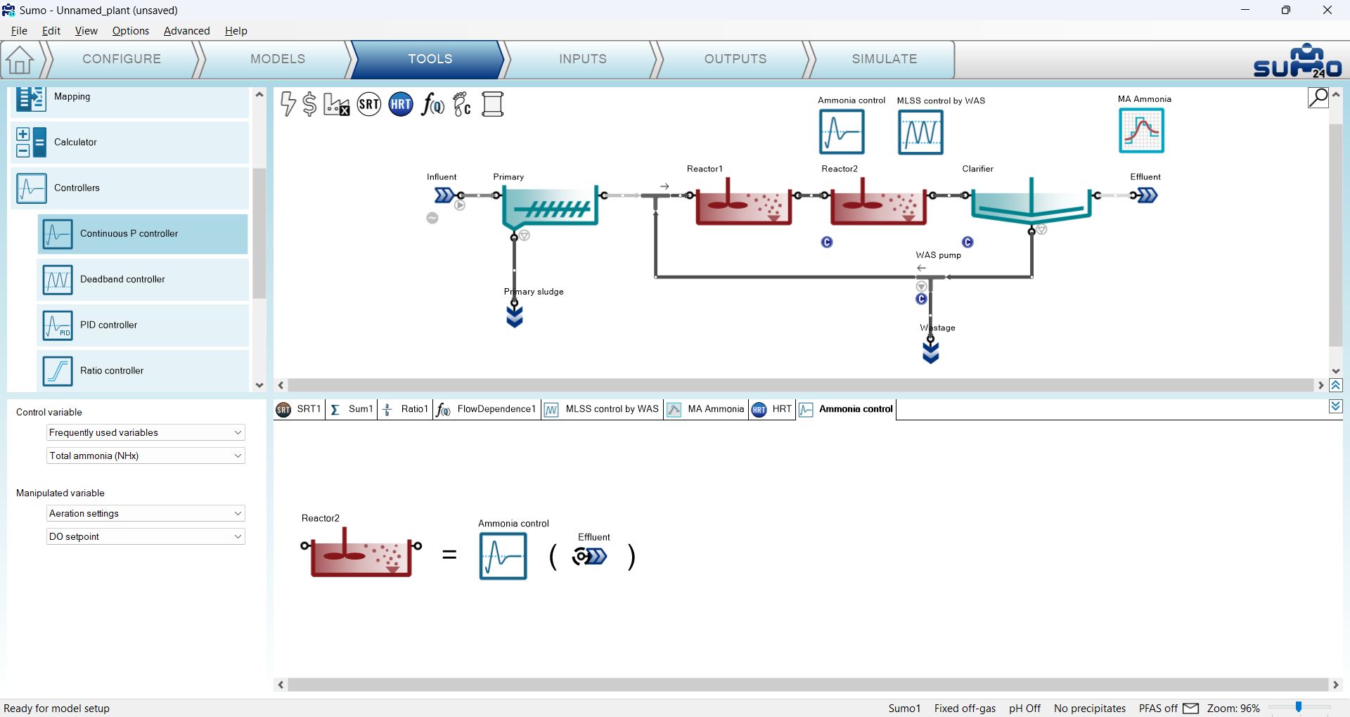Go to the INPUTS step
Screen dimensions: 1350x717
(x=583, y=59)
